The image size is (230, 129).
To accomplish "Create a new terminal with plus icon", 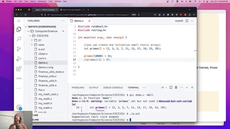I will [x=162, y=87].
